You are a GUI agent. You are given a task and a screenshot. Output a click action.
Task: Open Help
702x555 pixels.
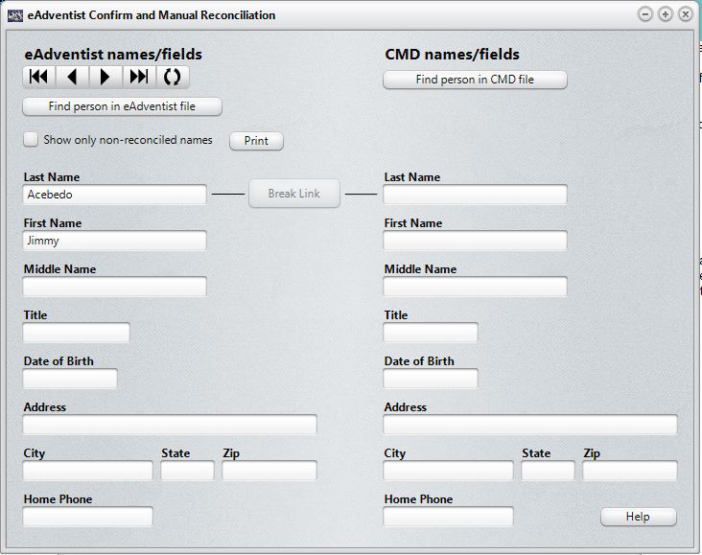click(x=639, y=517)
